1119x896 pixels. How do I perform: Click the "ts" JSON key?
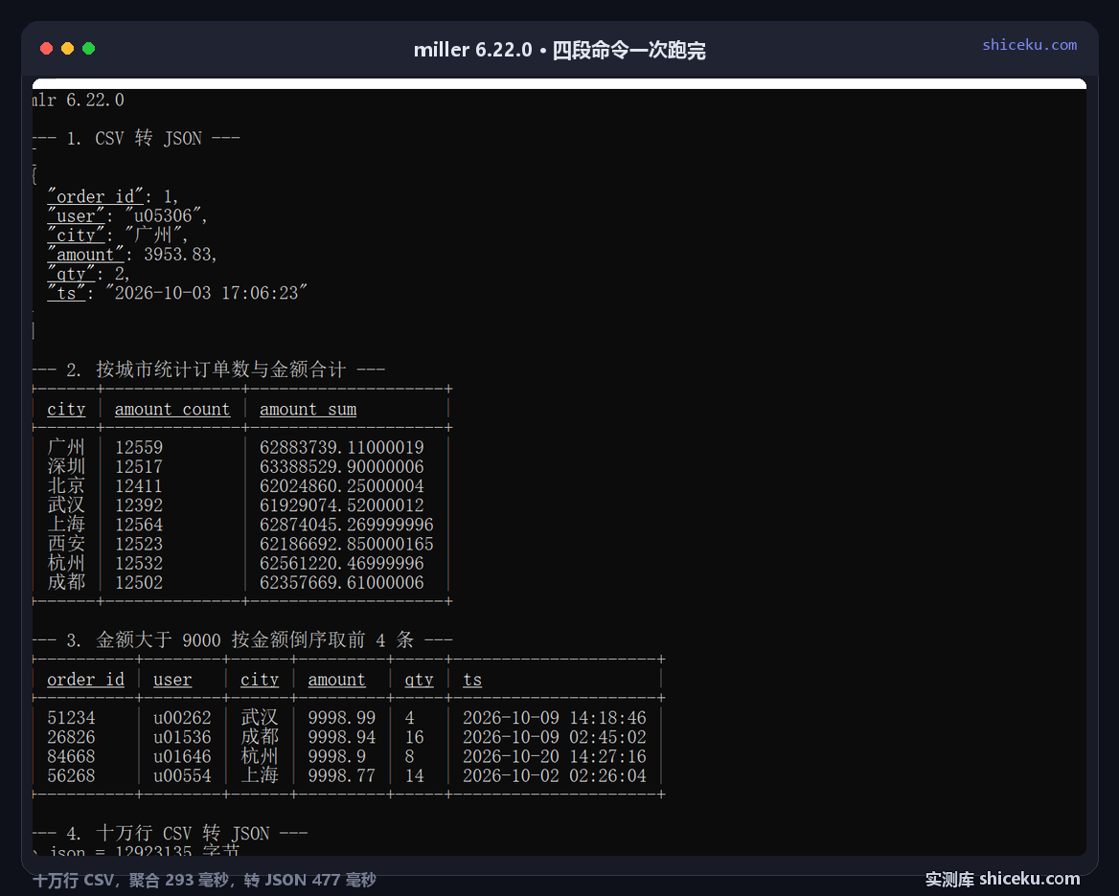pyautogui.click(x=66, y=292)
